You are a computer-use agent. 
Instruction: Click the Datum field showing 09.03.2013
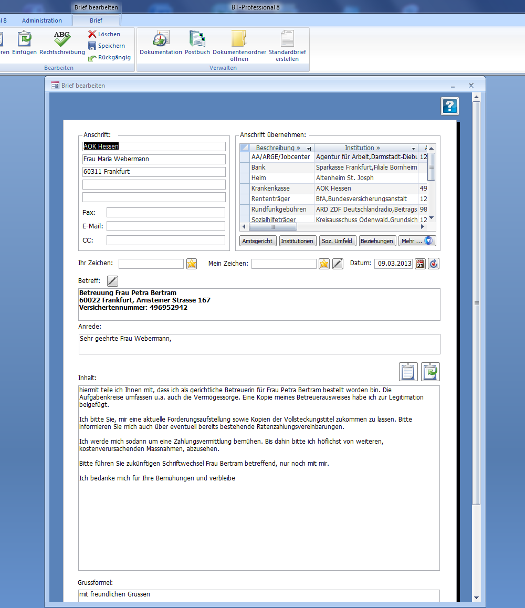coord(394,264)
